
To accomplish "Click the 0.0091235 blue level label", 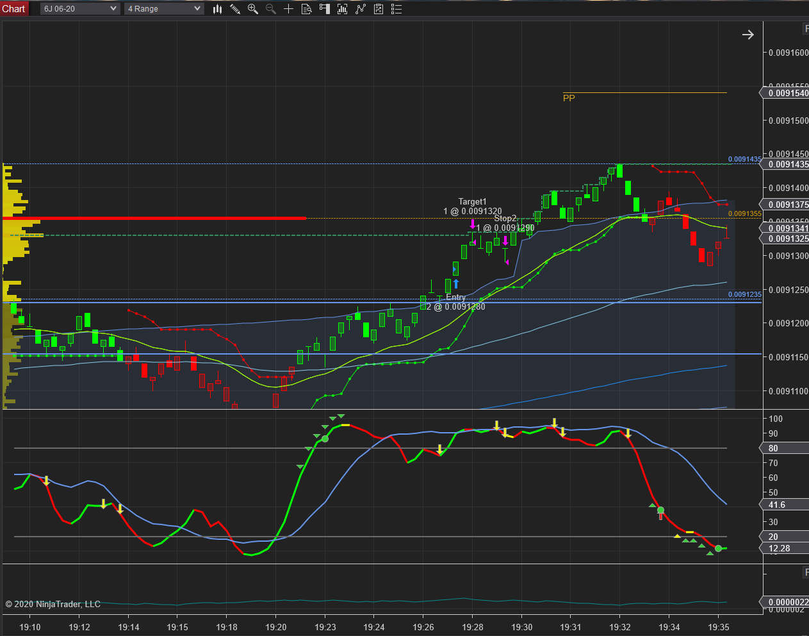I will pos(745,295).
